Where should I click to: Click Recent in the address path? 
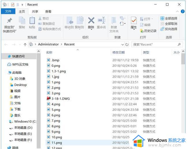[69, 44]
